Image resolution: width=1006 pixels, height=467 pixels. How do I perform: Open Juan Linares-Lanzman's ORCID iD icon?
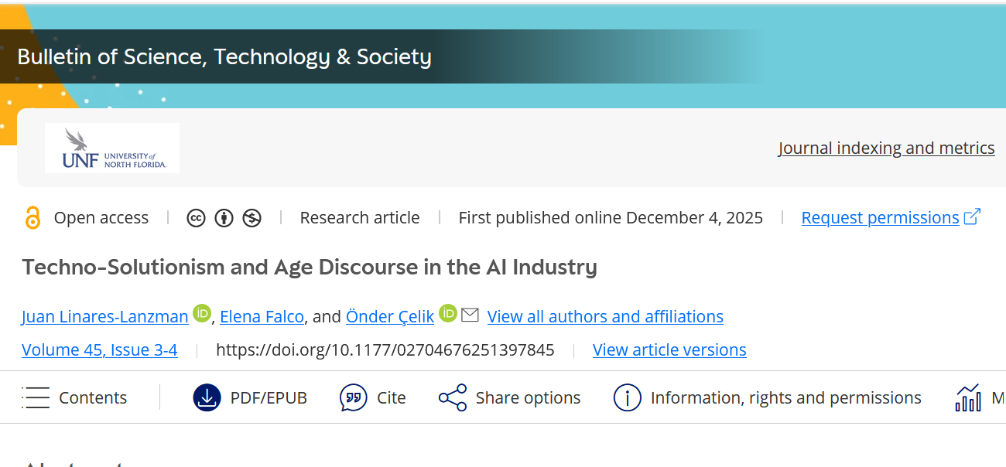click(x=202, y=313)
